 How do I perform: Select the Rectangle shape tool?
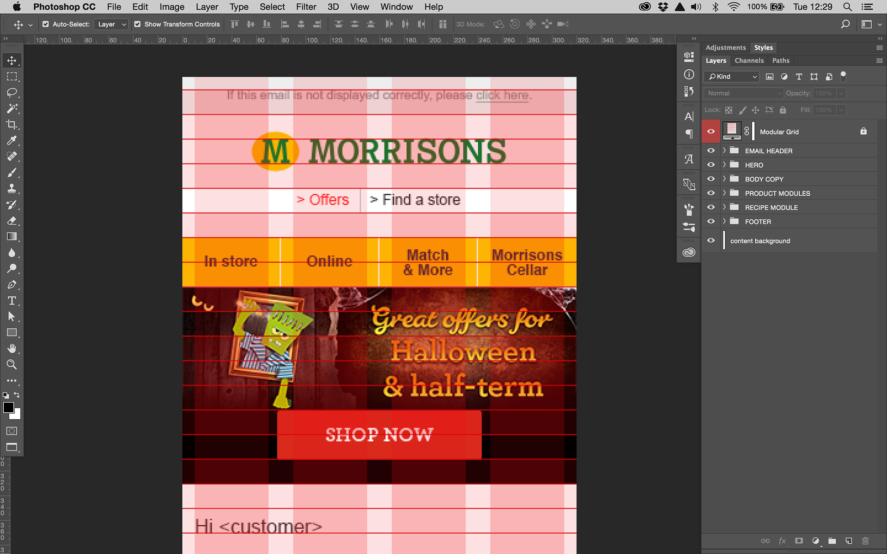pyautogui.click(x=12, y=332)
